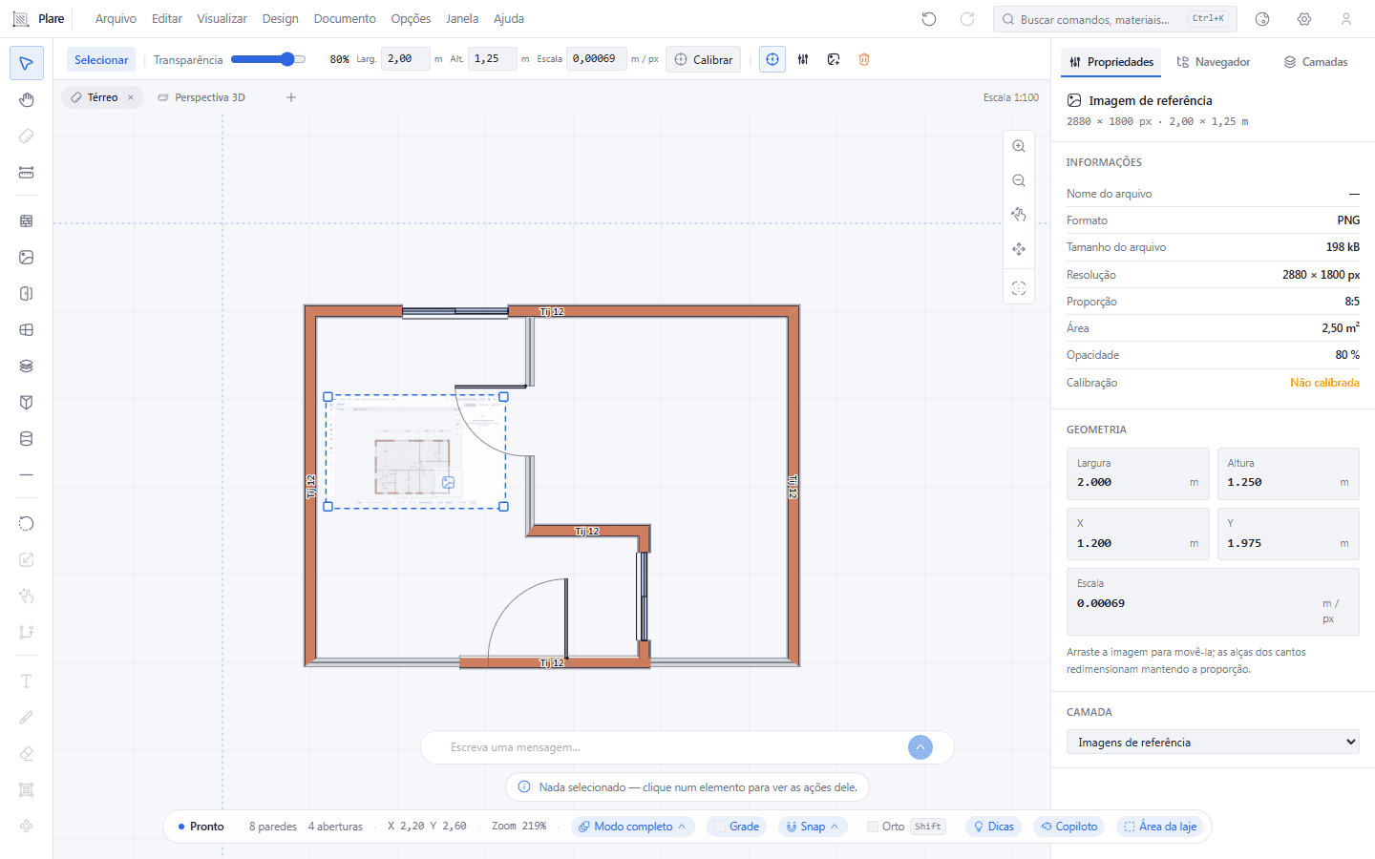Select the text tool in sidebar
Screen dimensions: 1375x859
[27, 681]
